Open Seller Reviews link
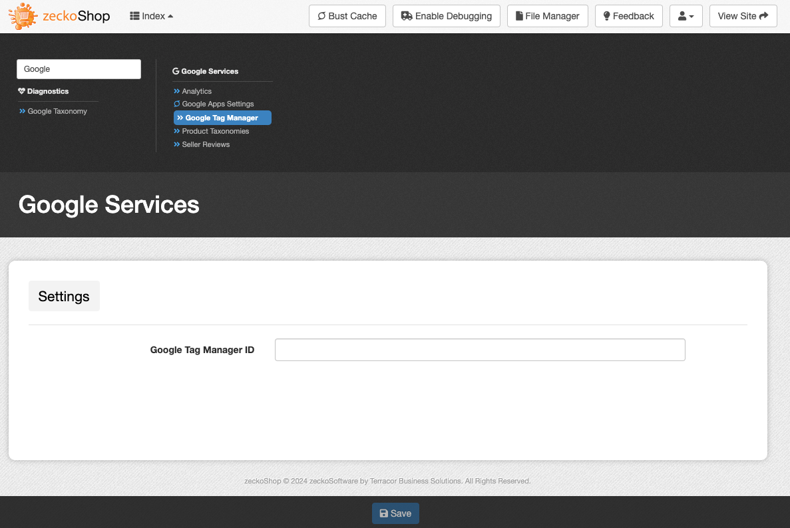Viewport: 790px width, 528px height. pyautogui.click(x=206, y=144)
